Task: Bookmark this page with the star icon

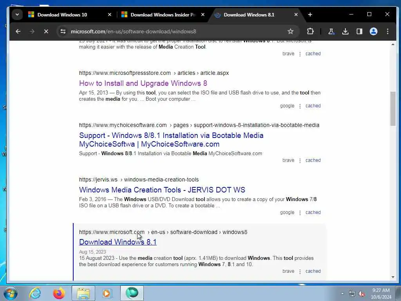Action: [x=290, y=31]
